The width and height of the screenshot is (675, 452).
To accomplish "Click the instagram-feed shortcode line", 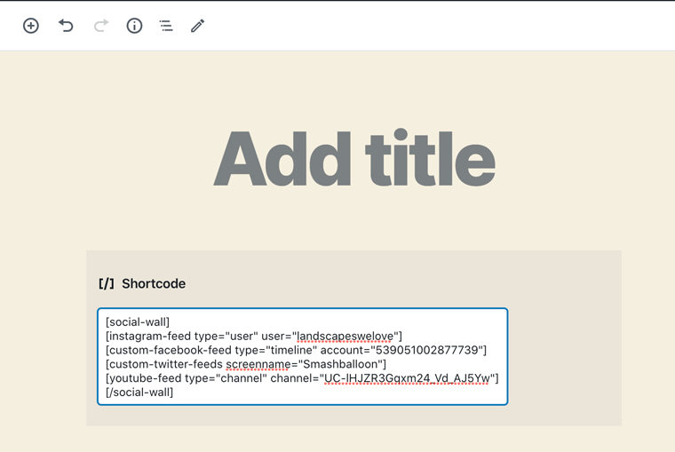I will [254, 336].
